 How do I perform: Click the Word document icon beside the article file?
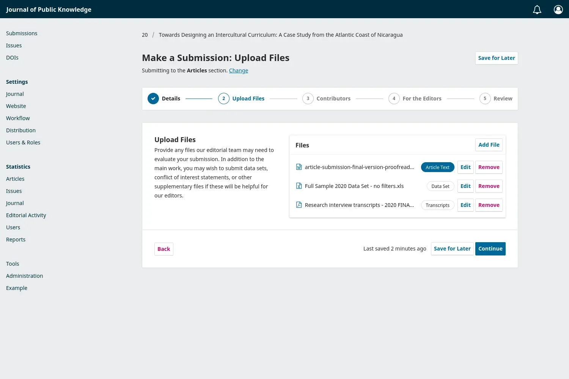299,167
